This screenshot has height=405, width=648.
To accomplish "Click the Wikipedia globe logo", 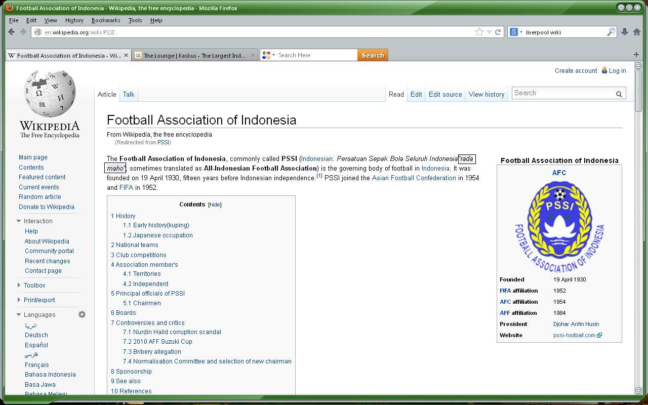I will point(50,94).
